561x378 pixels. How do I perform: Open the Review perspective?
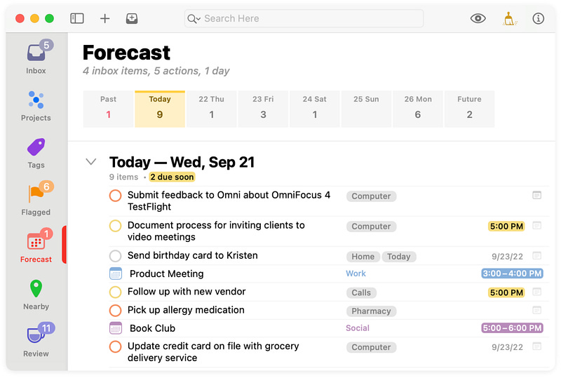point(36,339)
